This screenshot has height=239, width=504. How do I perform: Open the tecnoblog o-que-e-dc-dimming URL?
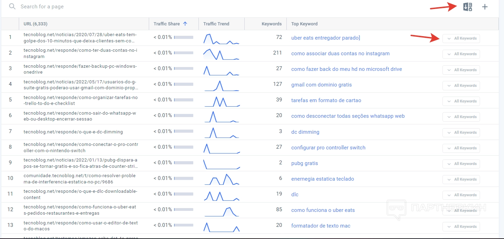(73, 132)
